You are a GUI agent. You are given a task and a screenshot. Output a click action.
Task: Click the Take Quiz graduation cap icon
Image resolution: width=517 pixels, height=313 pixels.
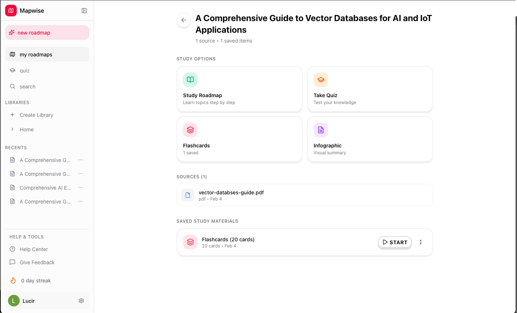click(x=321, y=80)
